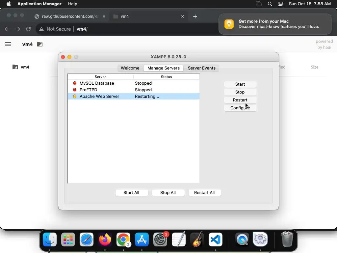This screenshot has height=253, width=337.
Task: Open Visual Studio Code in Dock
Action: pyautogui.click(x=216, y=239)
